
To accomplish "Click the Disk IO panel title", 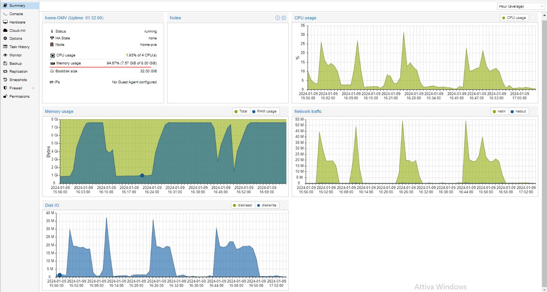I will [52, 205].
